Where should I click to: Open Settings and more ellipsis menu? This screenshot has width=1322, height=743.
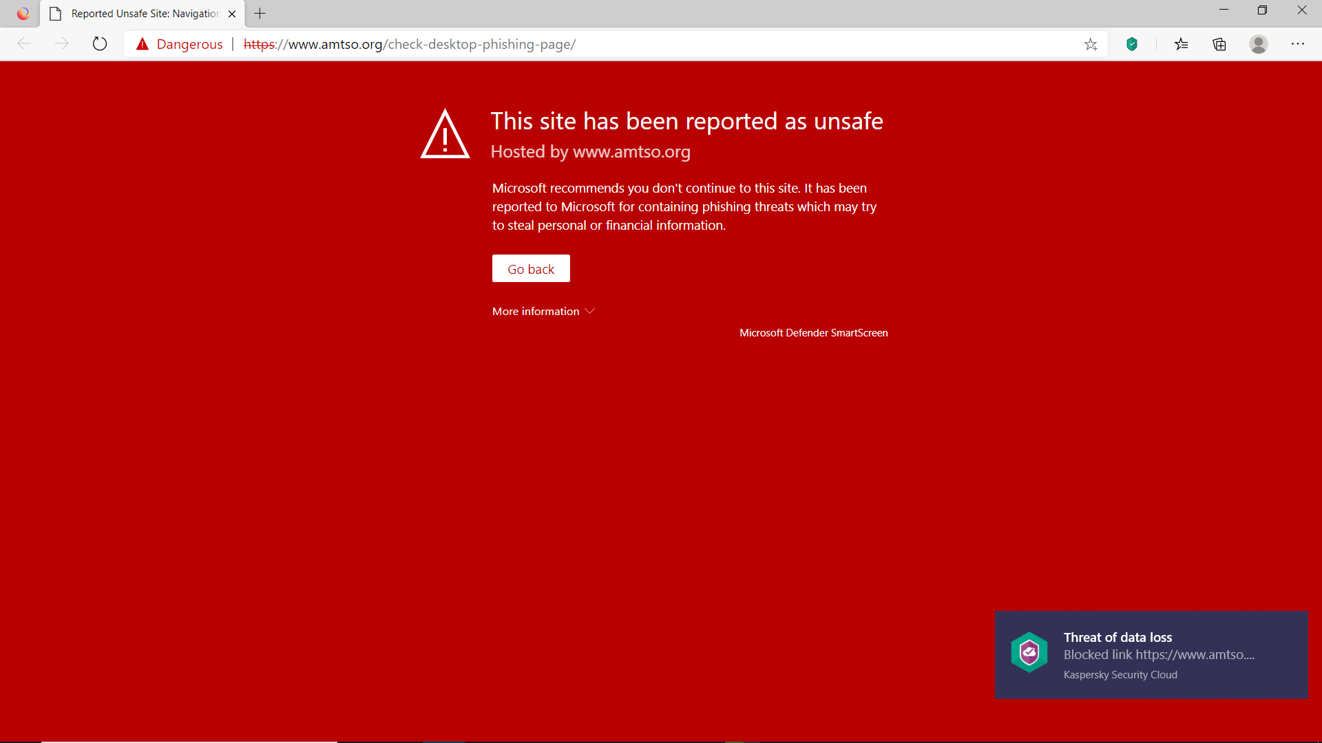tap(1298, 44)
